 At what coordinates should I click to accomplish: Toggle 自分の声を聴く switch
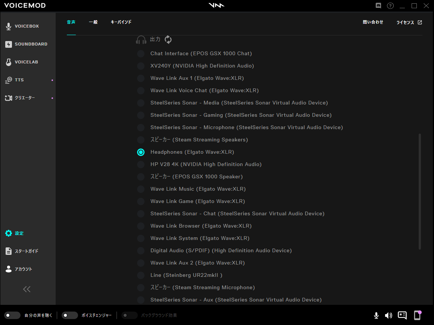[x=12, y=315]
